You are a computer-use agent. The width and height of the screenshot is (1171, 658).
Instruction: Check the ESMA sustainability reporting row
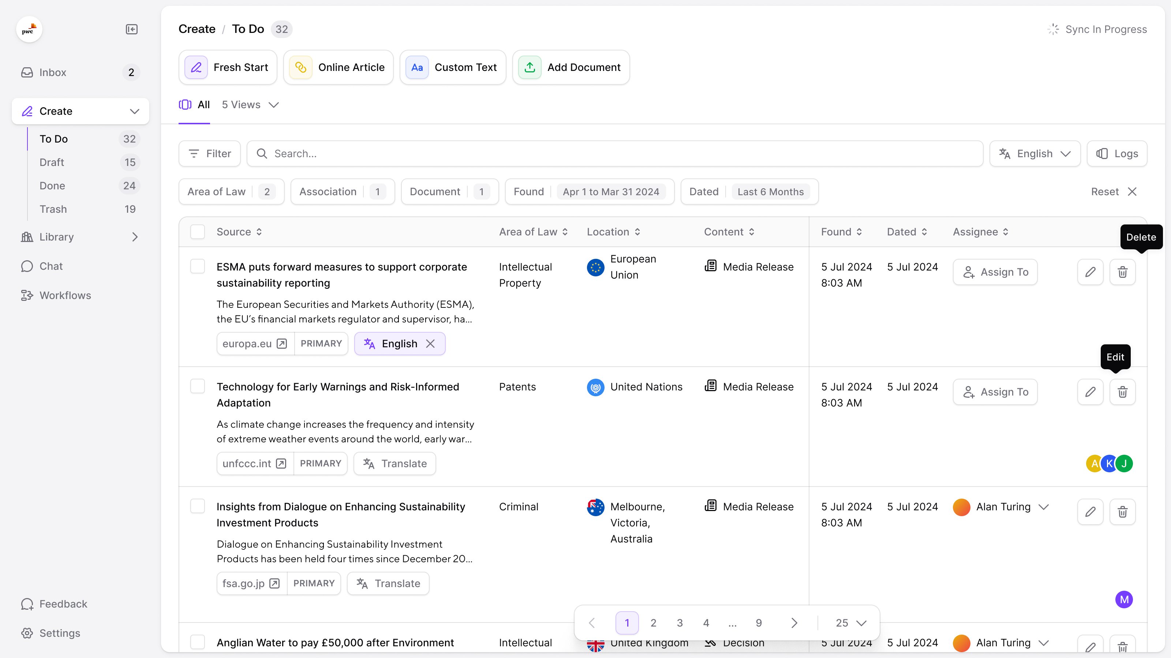pos(197,266)
